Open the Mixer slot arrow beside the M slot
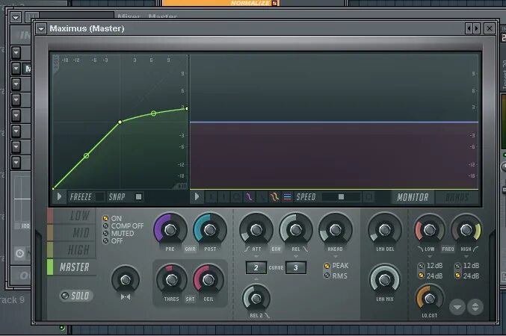Image resolution: width=506 pixels, height=336 pixels. pos(16,69)
